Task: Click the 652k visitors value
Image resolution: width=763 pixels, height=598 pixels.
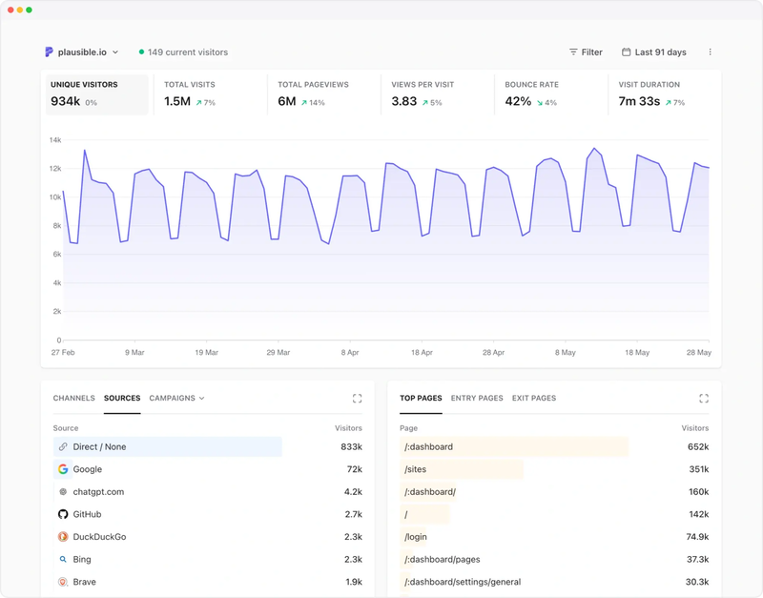Action: (698, 446)
